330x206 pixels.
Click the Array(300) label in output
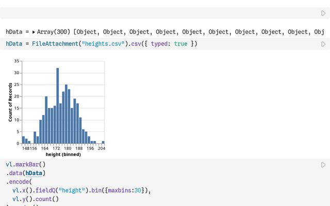tap(53, 32)
